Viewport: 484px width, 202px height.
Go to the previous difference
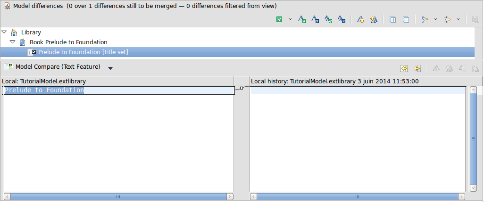pos(374,20)
